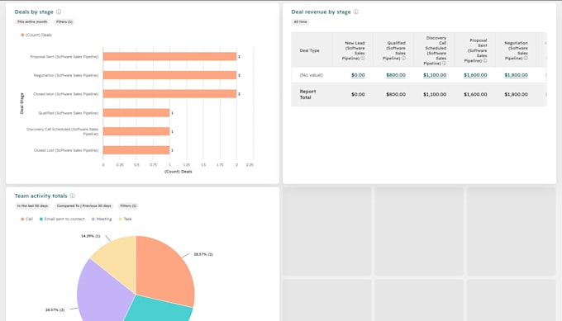Open $1,600.00 Proposal Sent value link

tap(475, 75)
